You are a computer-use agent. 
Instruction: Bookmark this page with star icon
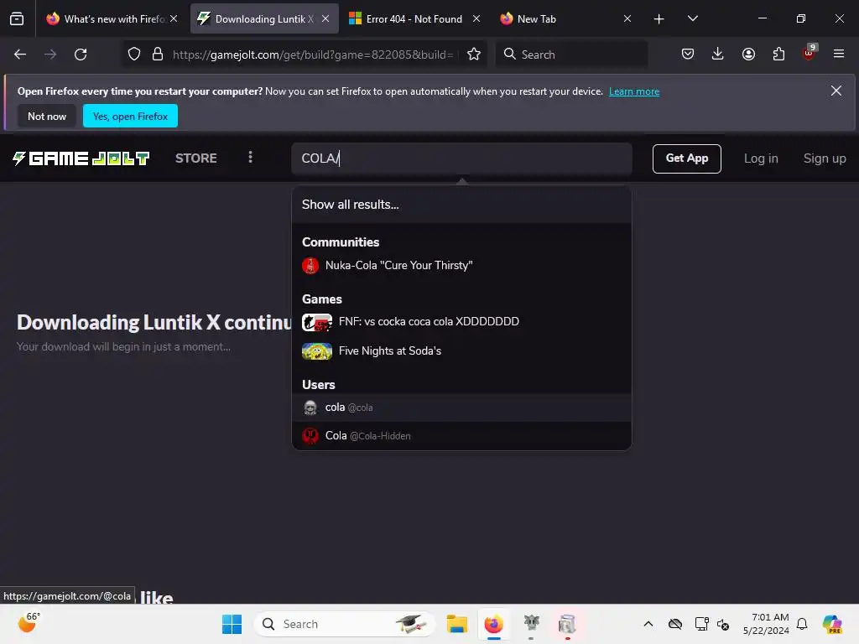point(474,55)
